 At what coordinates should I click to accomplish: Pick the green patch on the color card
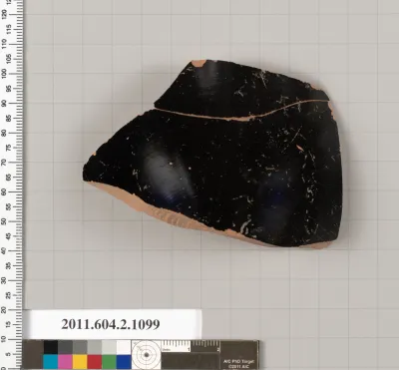point(109,362)
